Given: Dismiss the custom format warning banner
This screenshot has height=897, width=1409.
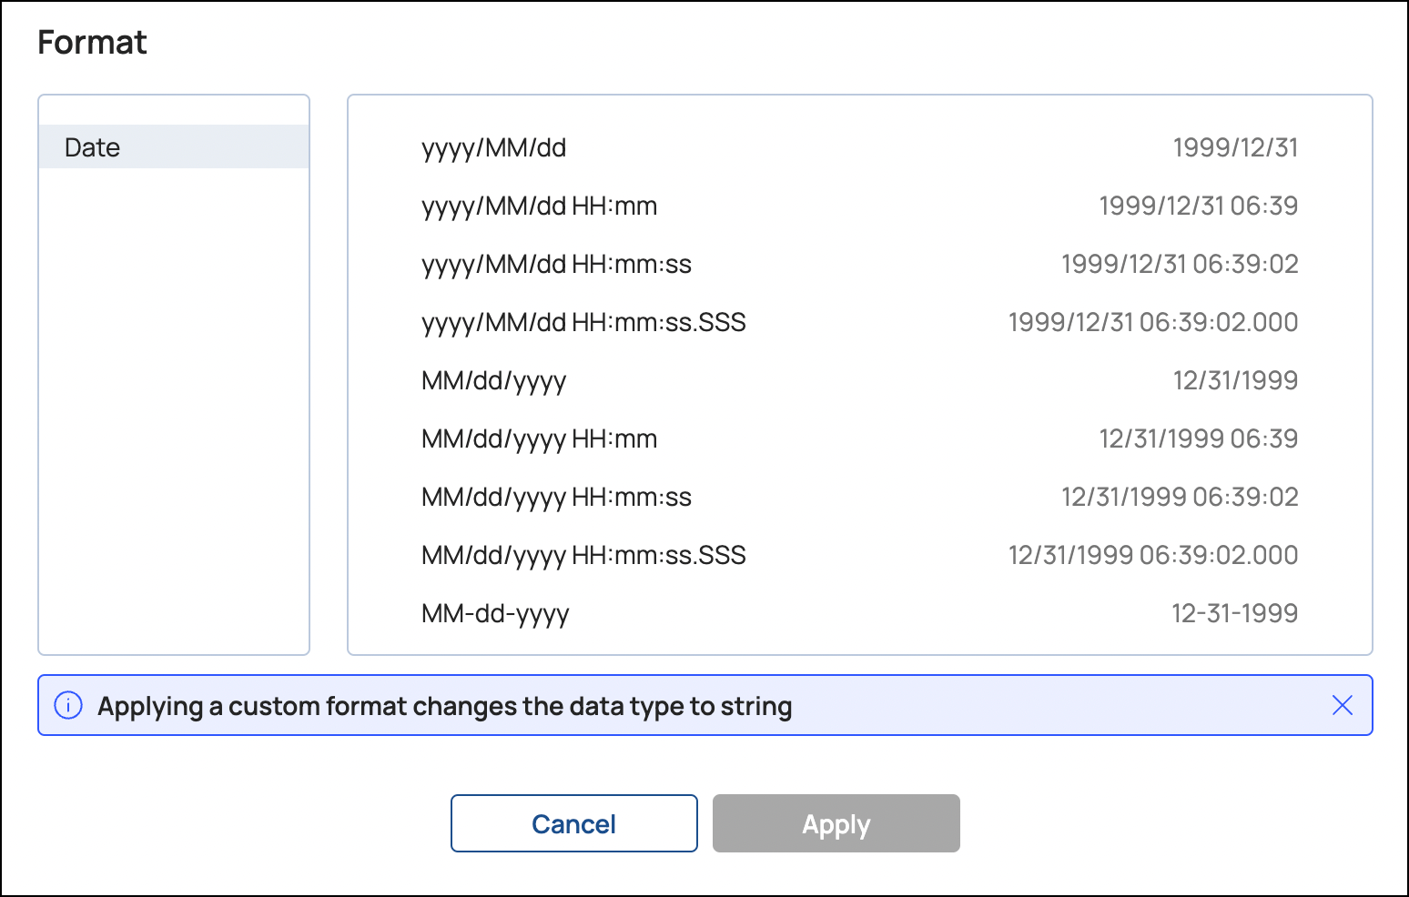Looking at the screenshot, I should point(1343,705).
